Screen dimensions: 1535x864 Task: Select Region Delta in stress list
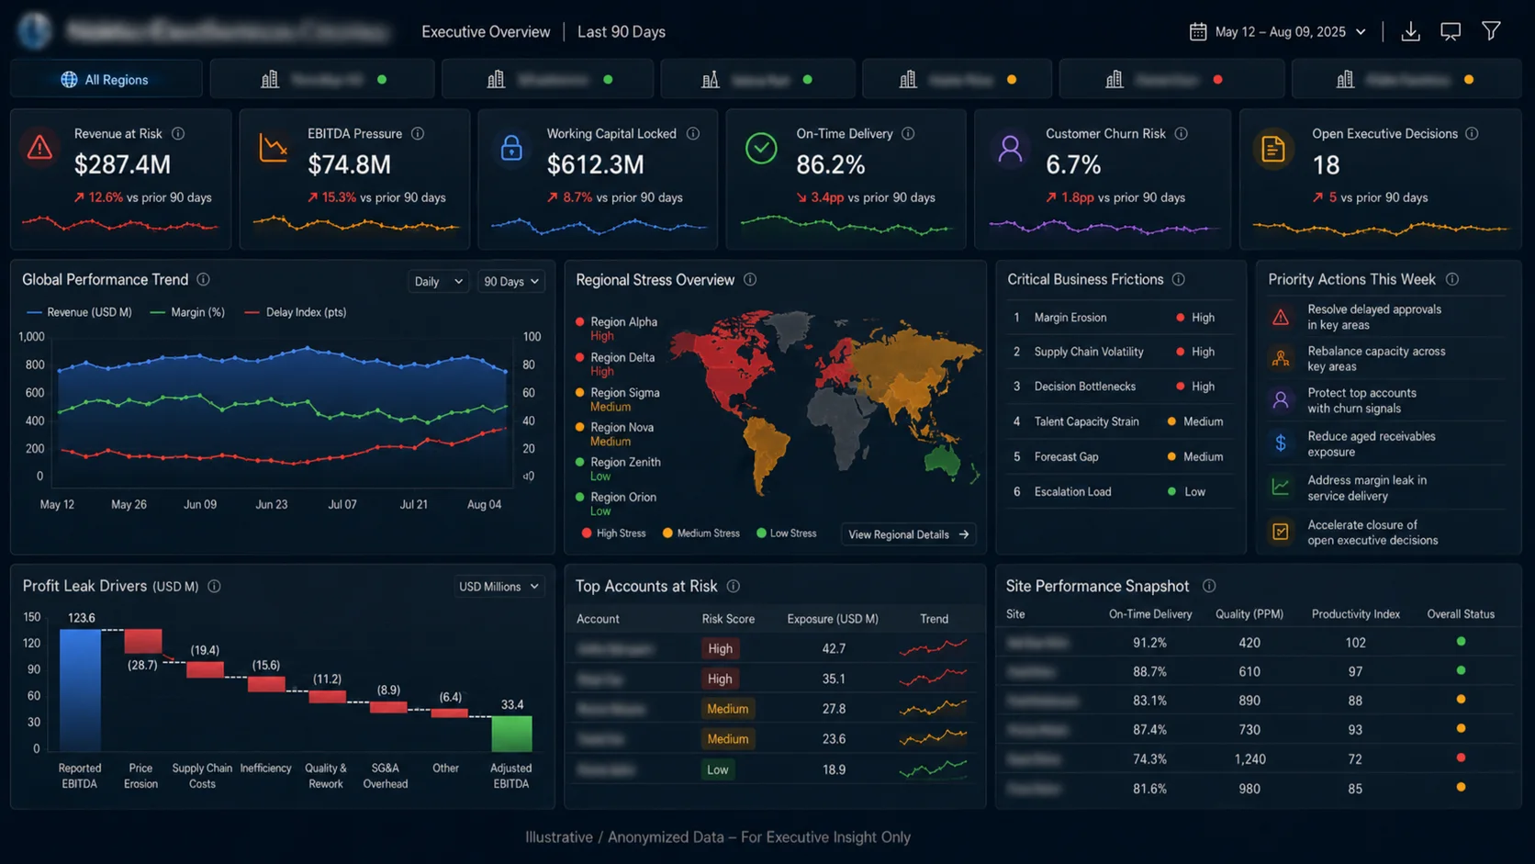615,365
